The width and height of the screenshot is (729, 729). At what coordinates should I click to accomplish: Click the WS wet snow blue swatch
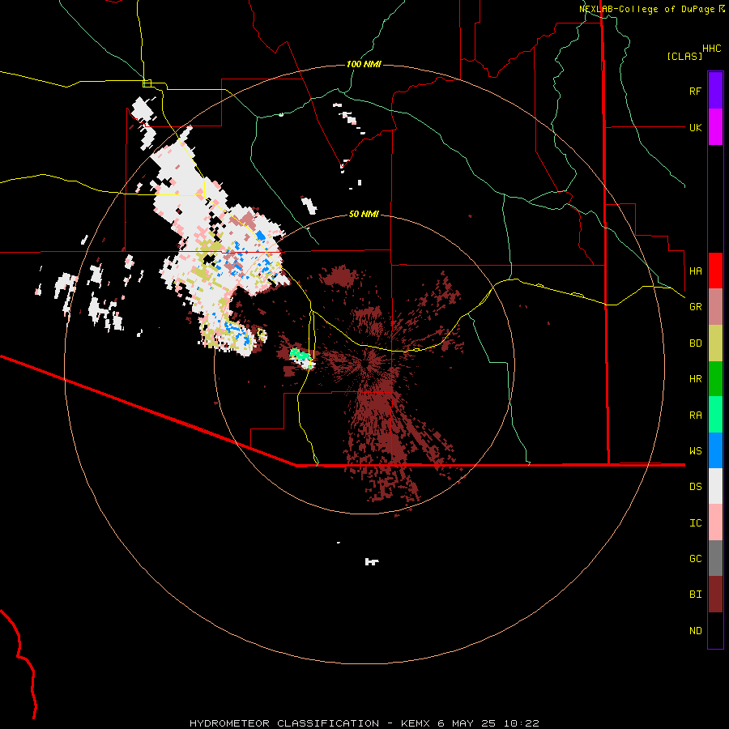[x=715, y=450]
